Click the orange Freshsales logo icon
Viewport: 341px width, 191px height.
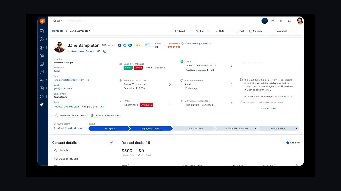pos(42,21)
